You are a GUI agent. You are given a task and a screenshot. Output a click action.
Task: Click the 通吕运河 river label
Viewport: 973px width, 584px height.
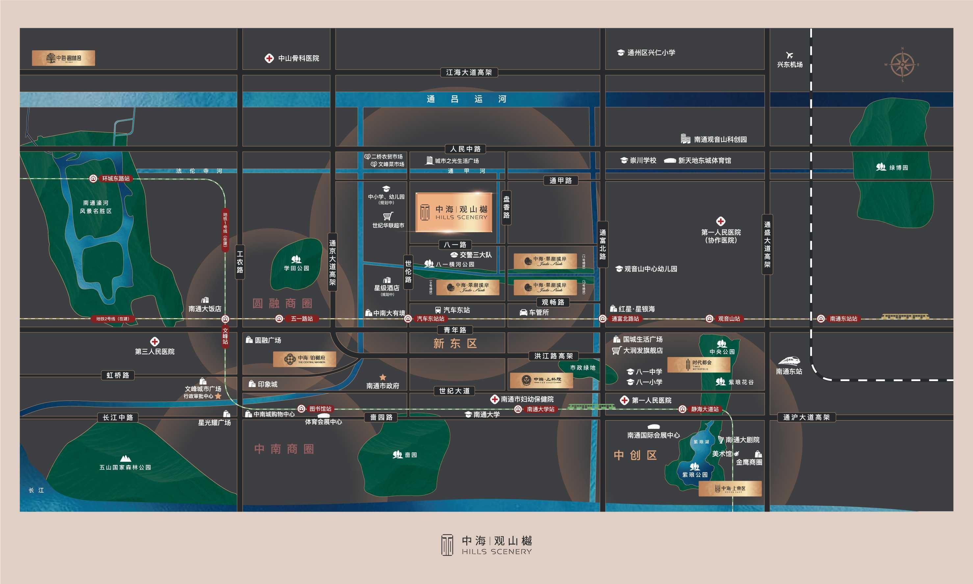466,99
